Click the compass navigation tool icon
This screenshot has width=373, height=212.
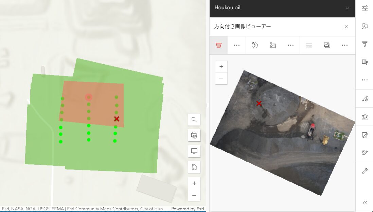point(254,45)
